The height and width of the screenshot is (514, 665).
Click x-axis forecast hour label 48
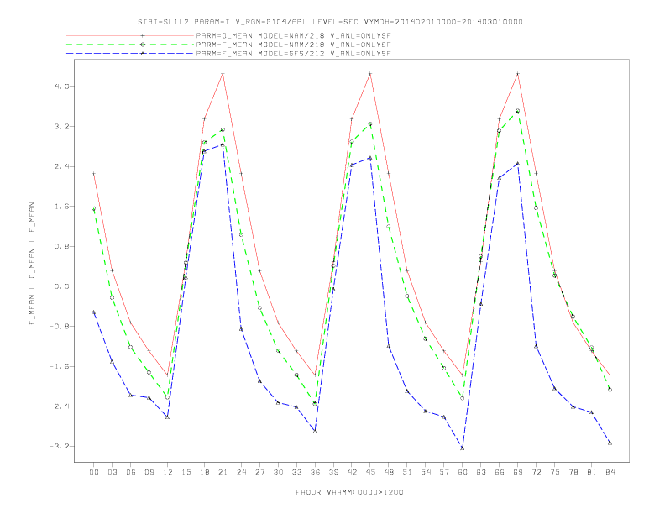389,472
